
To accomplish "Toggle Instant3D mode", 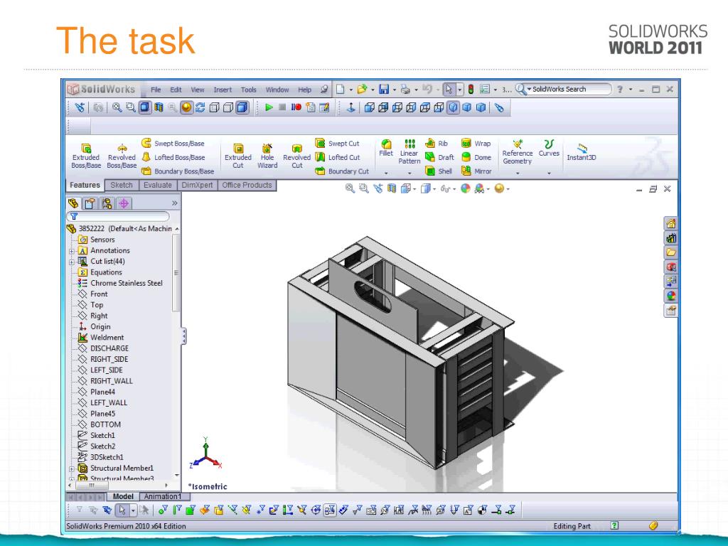I will pyautogui.click(x=582, y=152).
